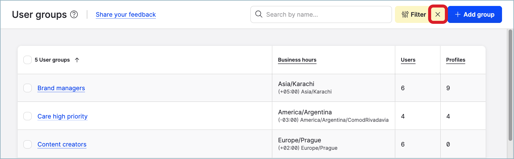The width and height of the screenshot is (514, 159).
Task: Check the Brand managers row checkbox
Action: click(x=28, y=88)
